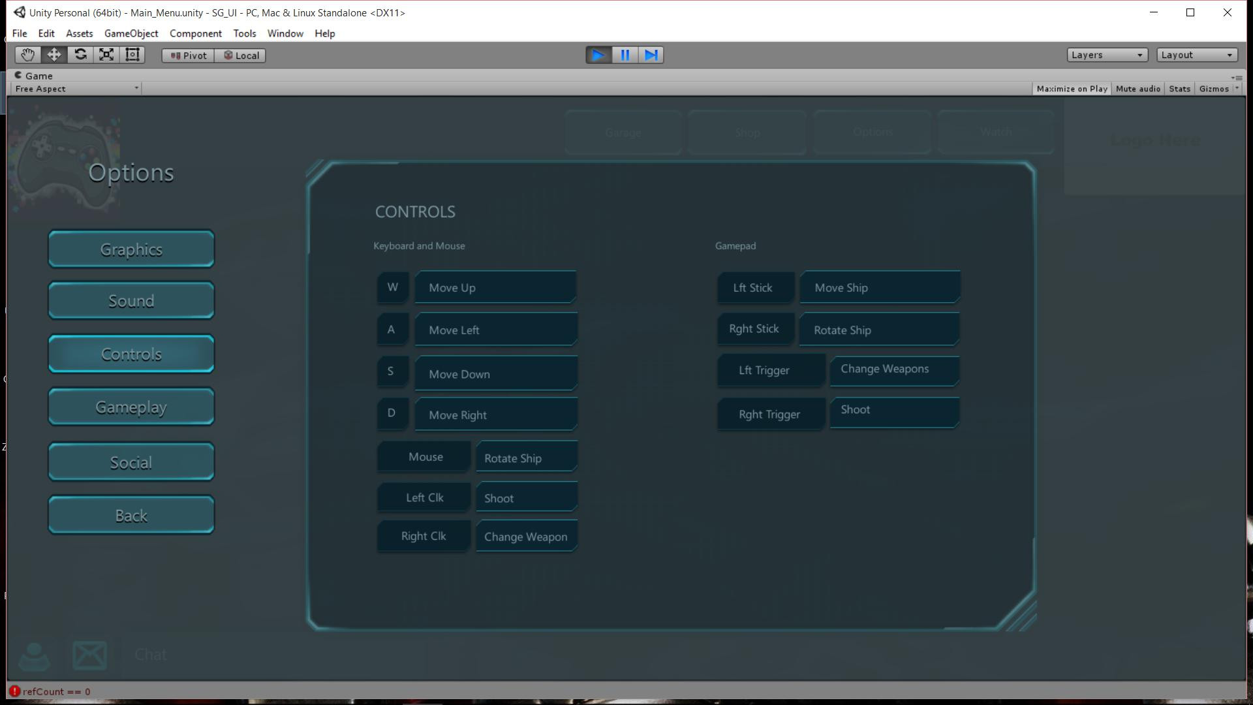Toggle Local handle rotation
This screenshot has width=1253, height=705.
click(x=240, y=55)
